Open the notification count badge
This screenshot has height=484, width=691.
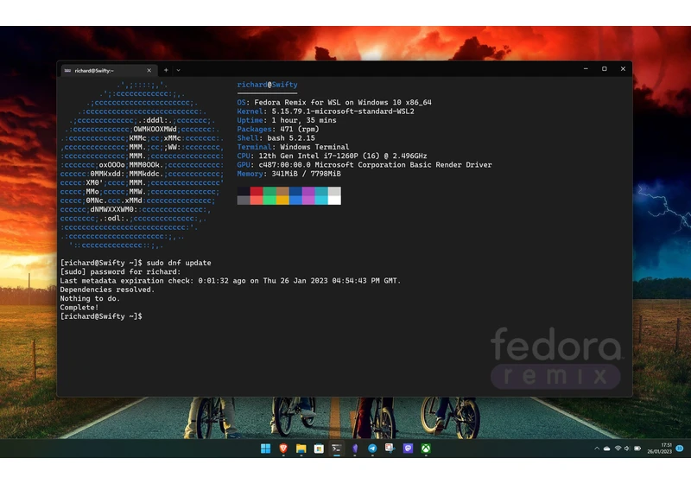[680, 449]
